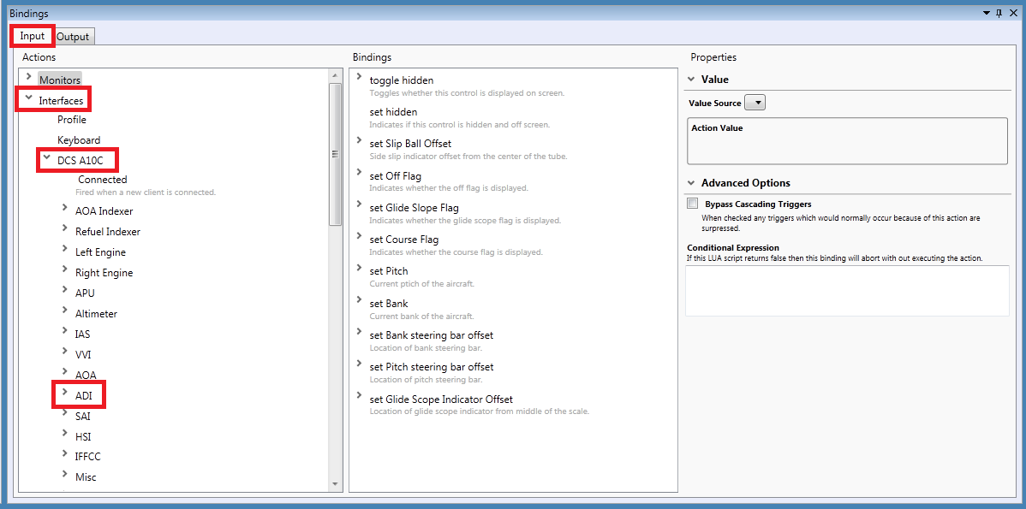Expand the set Course Flag binding

coord(359,236)
